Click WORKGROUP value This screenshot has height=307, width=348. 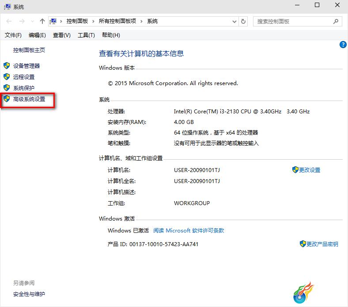192,203
